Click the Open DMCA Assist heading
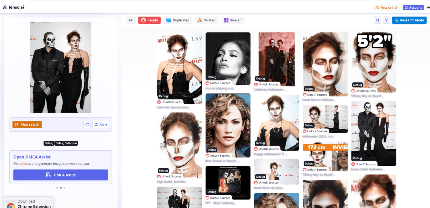Screen dimensions: 430x208 (x=32, y=157)
